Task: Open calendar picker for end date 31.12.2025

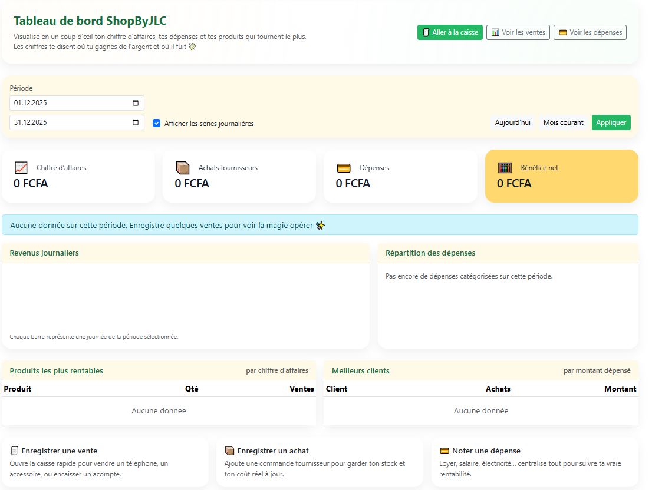Action: [x=136, y=122]
